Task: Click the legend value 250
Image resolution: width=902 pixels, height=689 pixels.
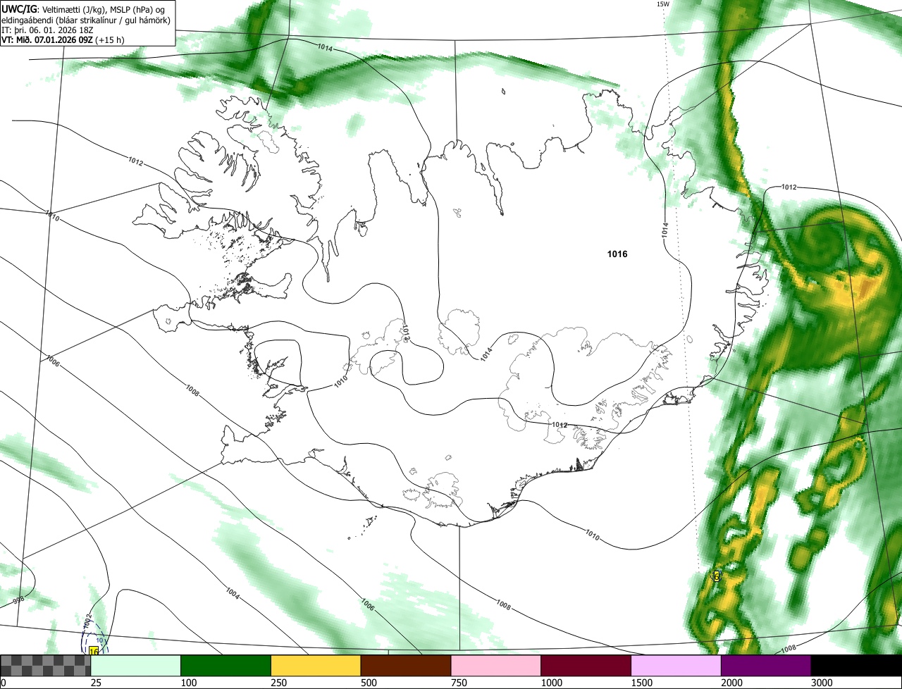Action: 279,683
